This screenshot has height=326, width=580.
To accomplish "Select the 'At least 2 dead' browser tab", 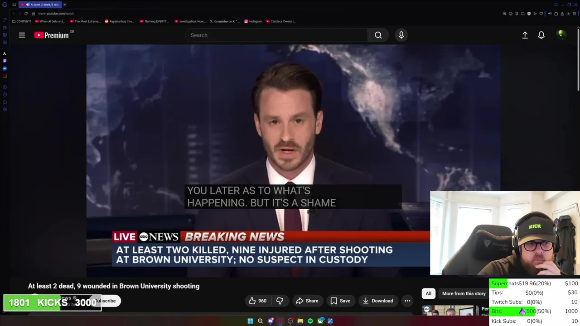I will (40, 5).
